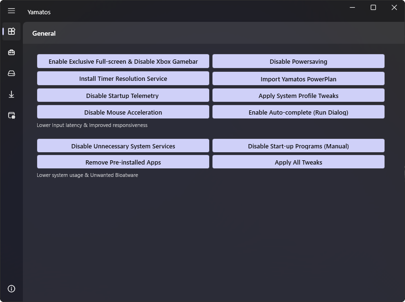405x302 pixels.
Task: Click Enable Exclusive Full-screen & Disable Xbox Gamebar
Action: [123, 61]
